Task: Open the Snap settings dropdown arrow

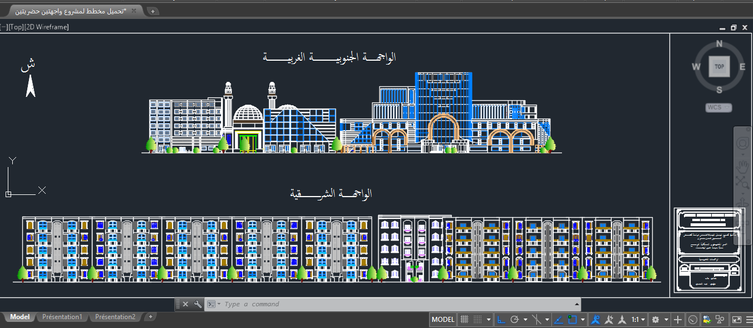Action: (487, 319)
